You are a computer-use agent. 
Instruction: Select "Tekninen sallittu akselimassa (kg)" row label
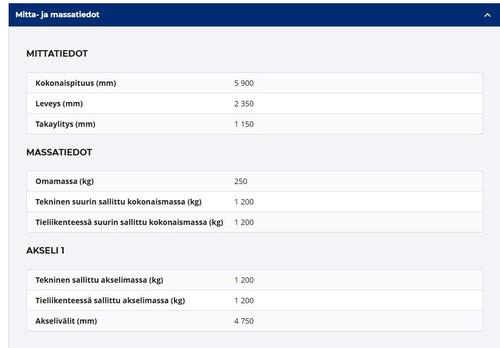coord(99,280)
